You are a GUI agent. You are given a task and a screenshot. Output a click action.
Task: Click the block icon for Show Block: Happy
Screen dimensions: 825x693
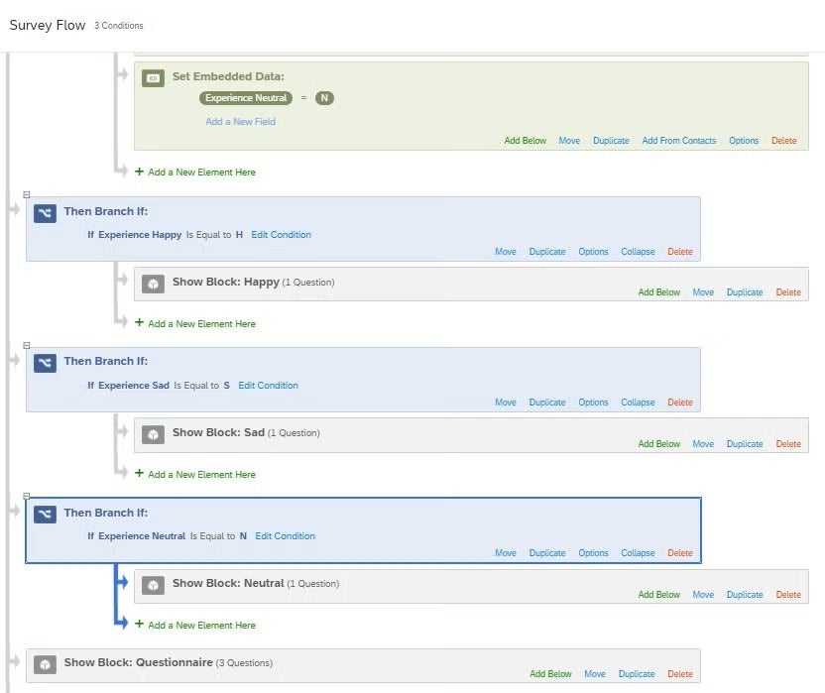[x=153, y=285]
